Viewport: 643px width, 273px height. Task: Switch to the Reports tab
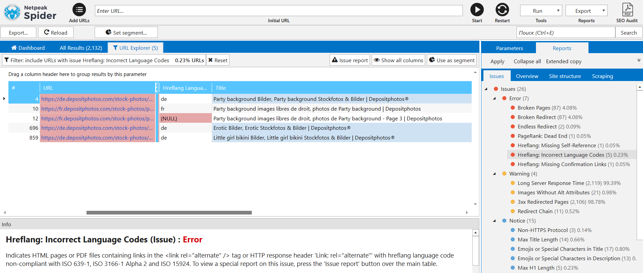(562, 48)
